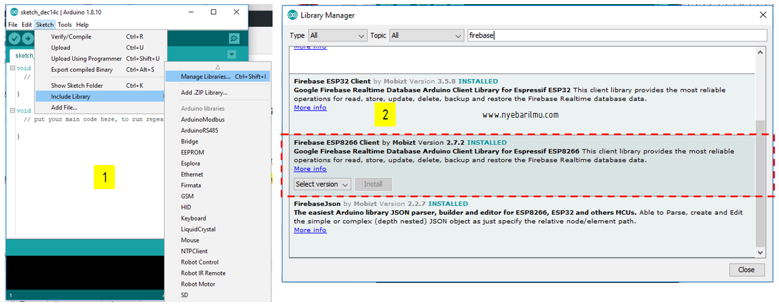Select SD library
Viewport: 779px width, 305px height.
coord(217,295)
